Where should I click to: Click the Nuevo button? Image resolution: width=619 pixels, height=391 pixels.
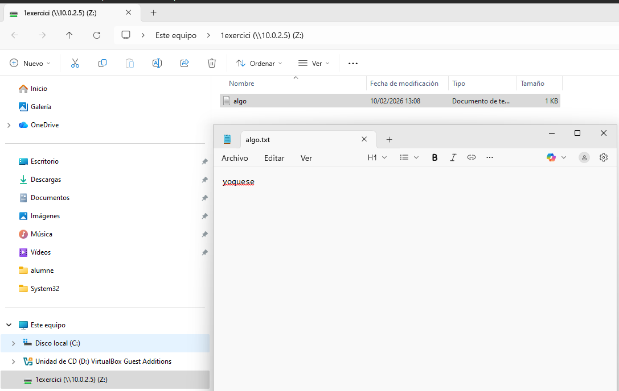(30, 63)
